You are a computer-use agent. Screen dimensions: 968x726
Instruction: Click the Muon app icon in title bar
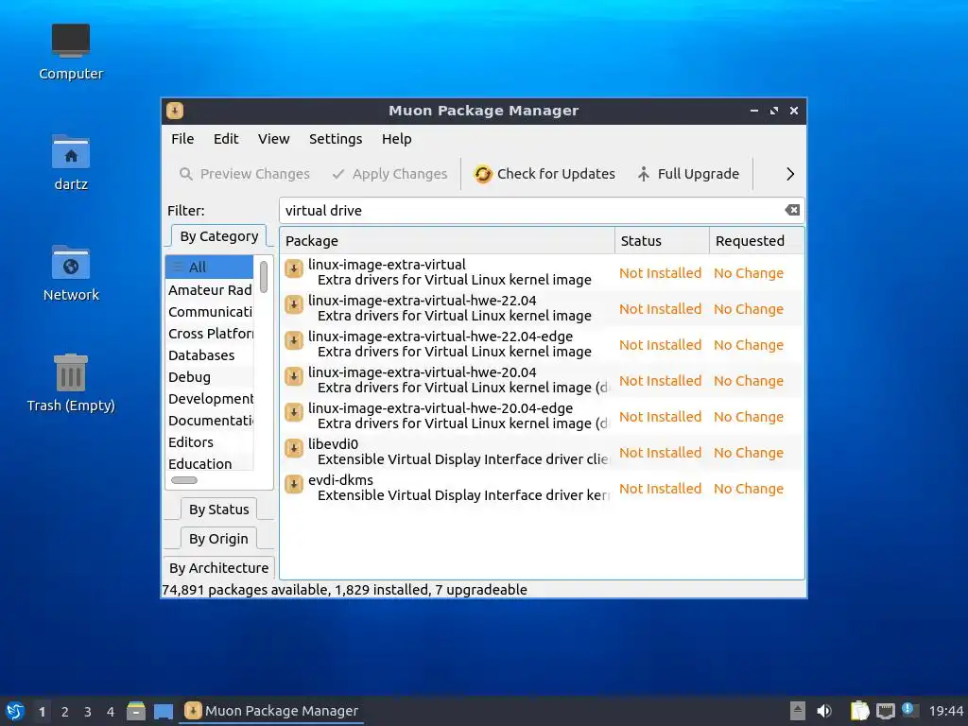click(175, 111)
